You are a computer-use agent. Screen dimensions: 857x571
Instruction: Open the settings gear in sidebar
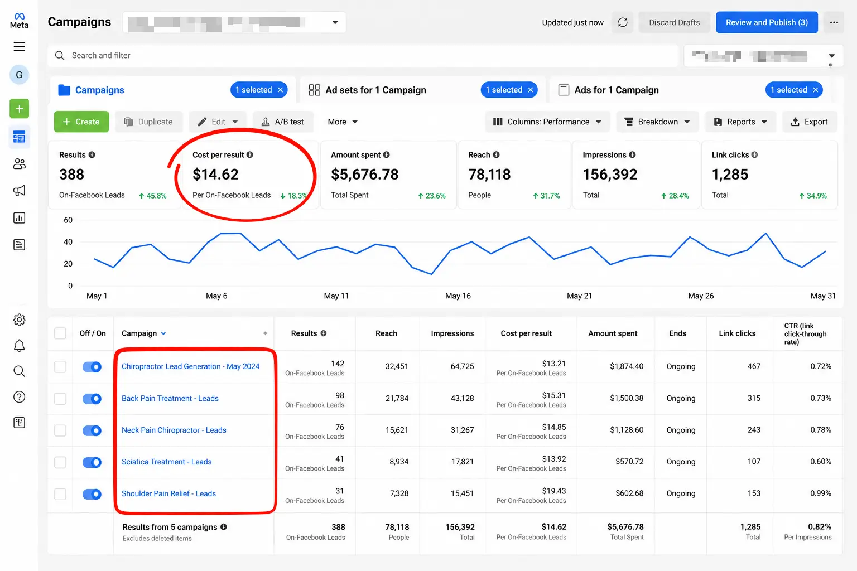(x=19, y=320)
